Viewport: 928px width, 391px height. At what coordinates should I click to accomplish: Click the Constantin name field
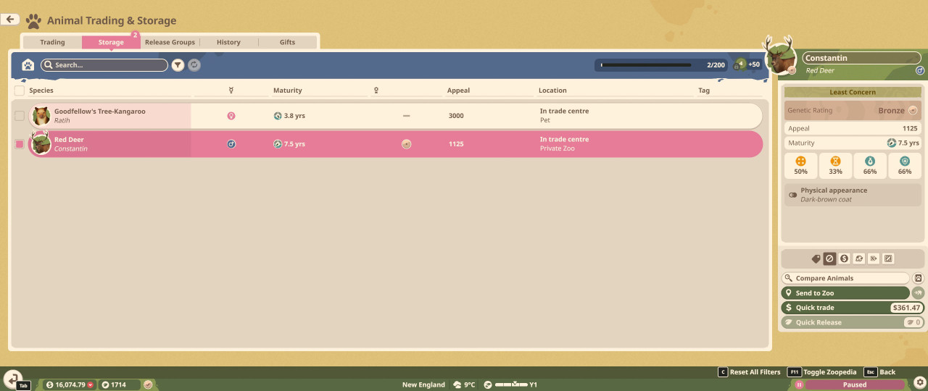860,58
